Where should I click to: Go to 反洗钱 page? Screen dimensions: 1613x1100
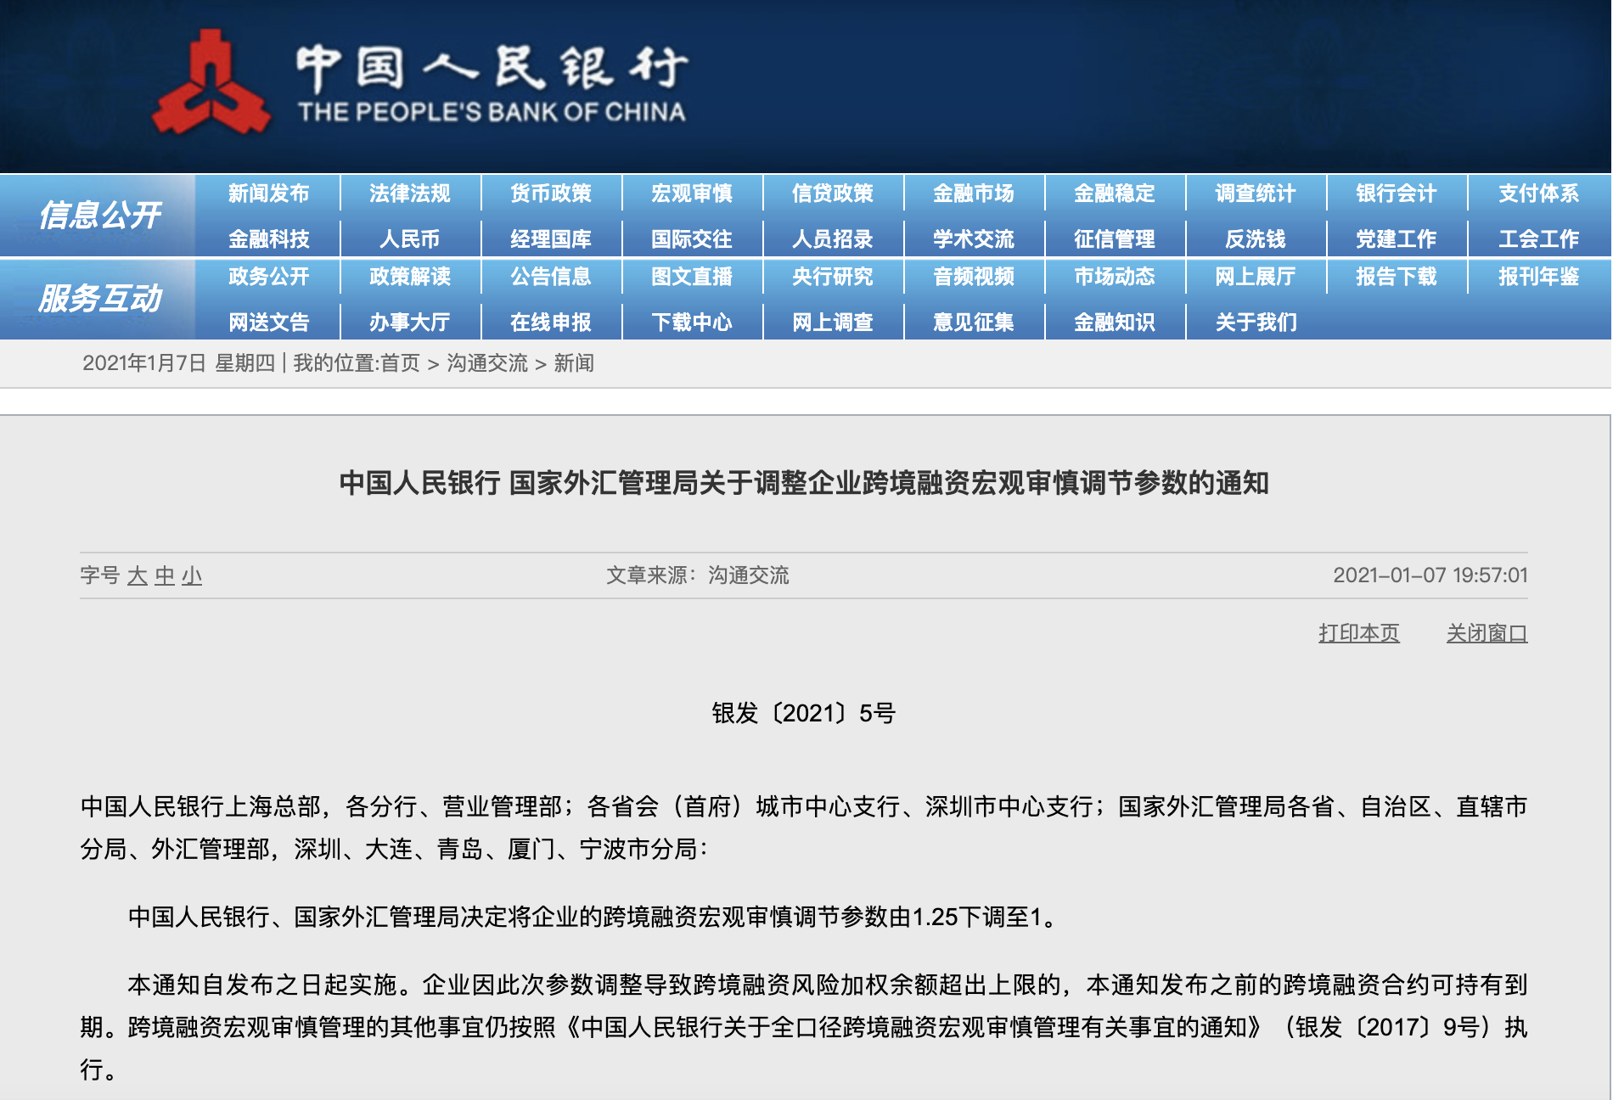[x=1255, y=239]
